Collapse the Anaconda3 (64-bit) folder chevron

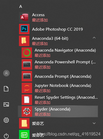94,38
